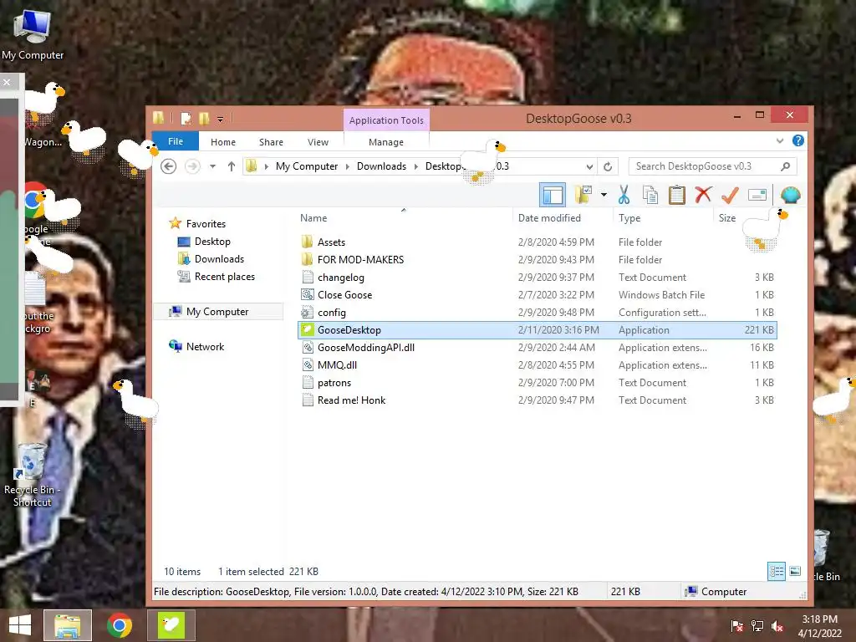This screenshot has width=856, height=642.
Task: Switch to Details view in status bar
Action: (777, 572)
